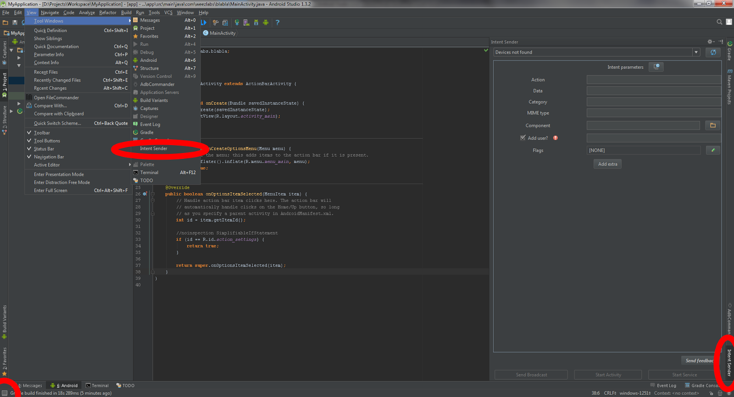This screenshot has width=734, height=397.
Task: Open the Intent Sender gear settings icon
Action: tap(710, 42)
